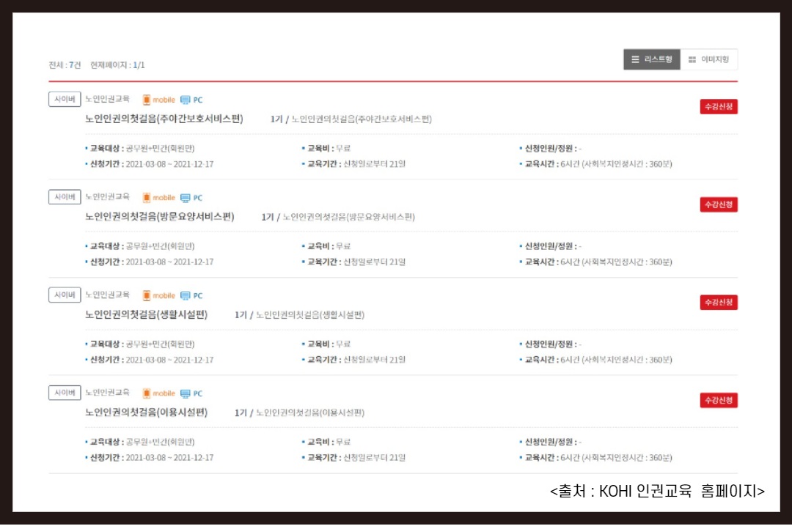
Task: Click the grid icon in 이미지형 button
Action: click(x=692, y=59)
